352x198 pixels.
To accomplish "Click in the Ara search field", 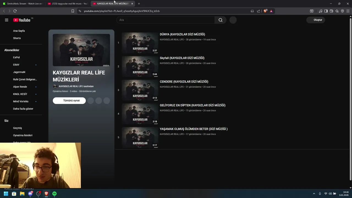I will point(166,20).
